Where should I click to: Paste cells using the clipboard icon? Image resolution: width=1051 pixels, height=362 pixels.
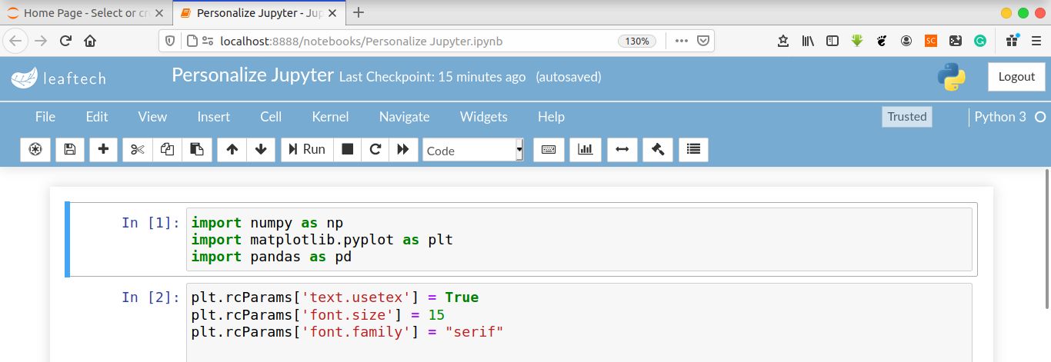(x=197, y=150)
